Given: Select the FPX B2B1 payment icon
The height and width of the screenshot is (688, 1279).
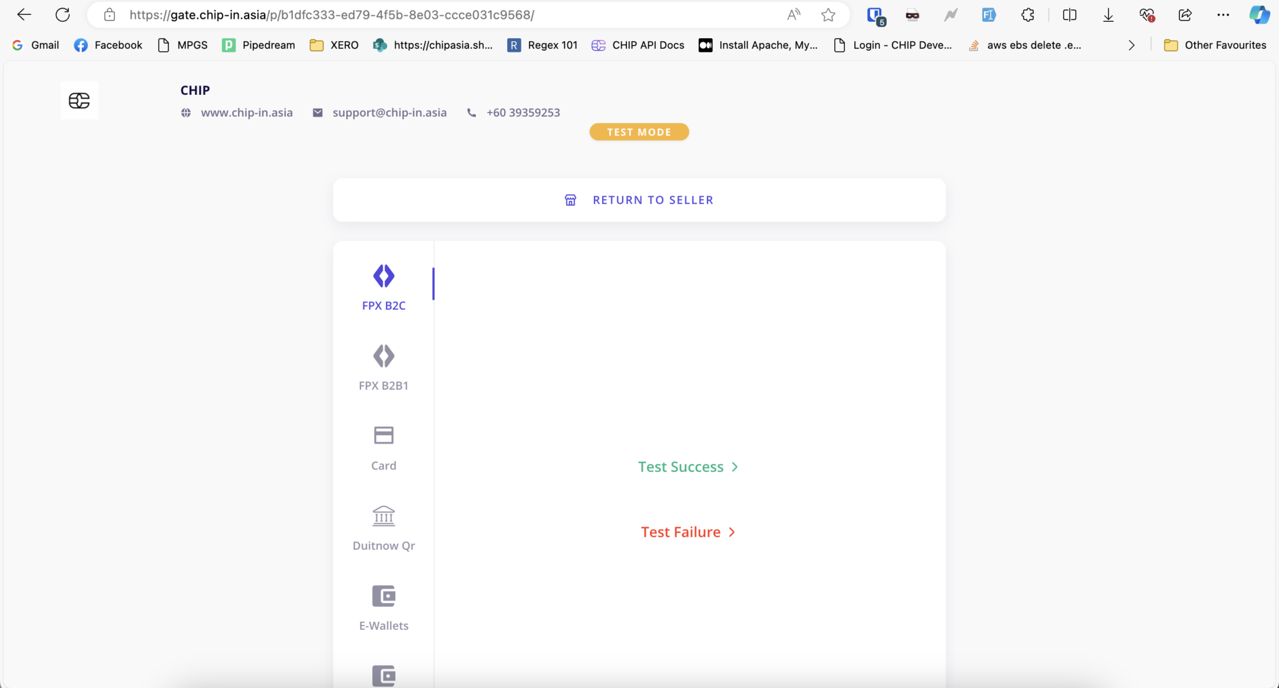Looking at the screenshot, I should tap(383, 355).
